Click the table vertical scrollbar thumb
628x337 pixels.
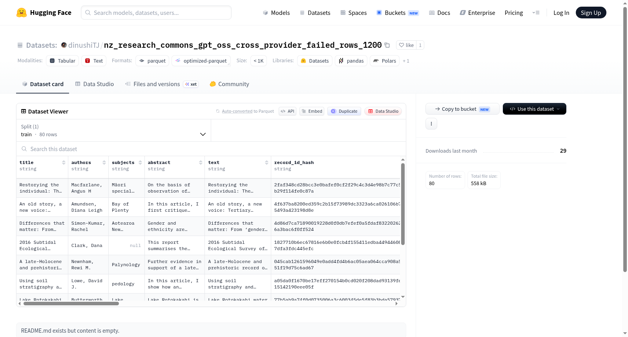403,204
